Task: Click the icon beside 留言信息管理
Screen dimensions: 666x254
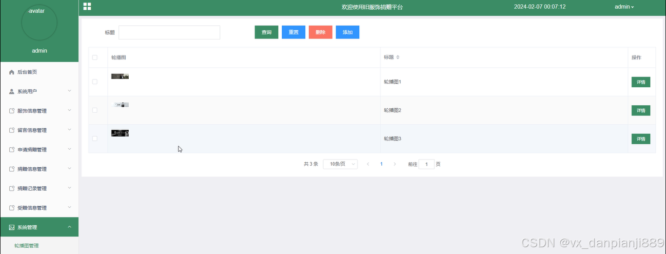Action: coord(12,130)
